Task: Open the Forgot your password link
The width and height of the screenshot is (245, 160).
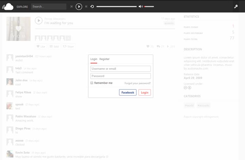Action: [138, 83]
